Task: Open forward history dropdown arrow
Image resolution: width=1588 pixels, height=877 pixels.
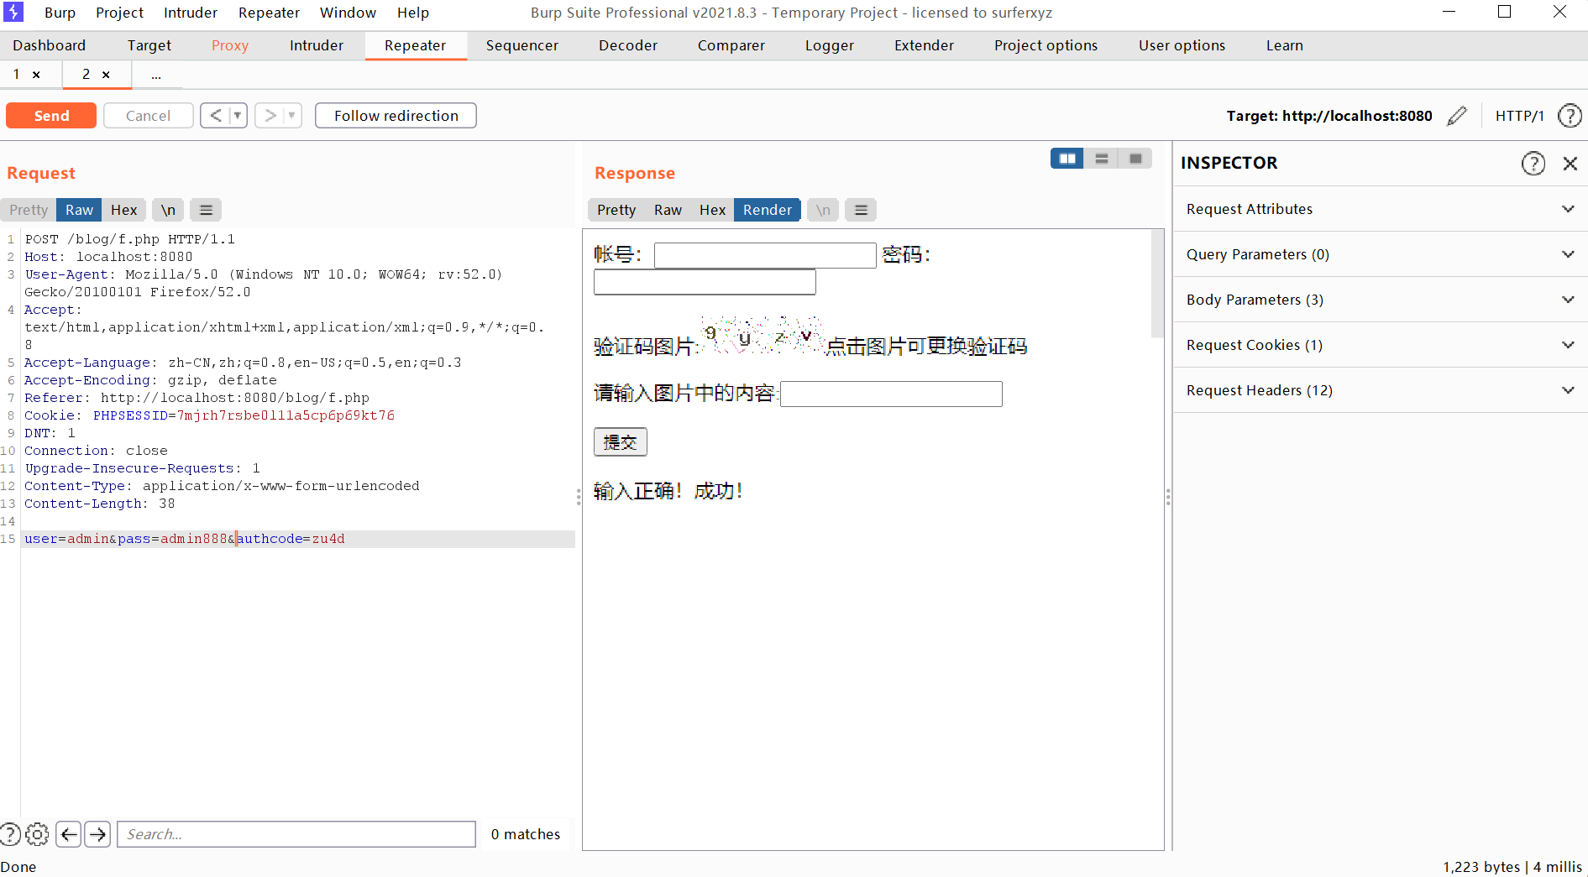Action: 292,116
